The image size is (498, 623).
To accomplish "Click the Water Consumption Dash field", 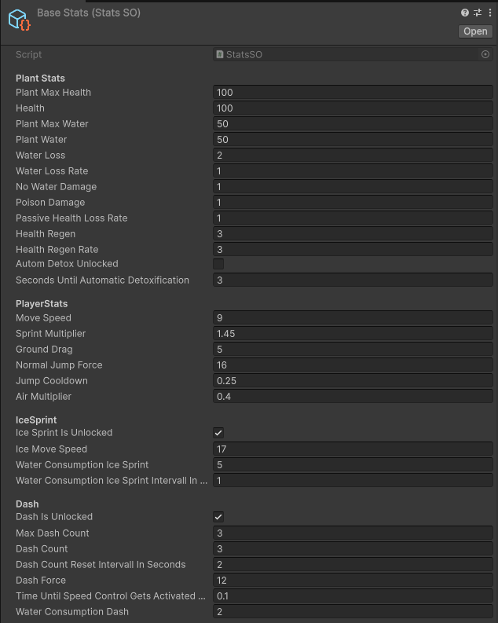I will coord(352,612).
